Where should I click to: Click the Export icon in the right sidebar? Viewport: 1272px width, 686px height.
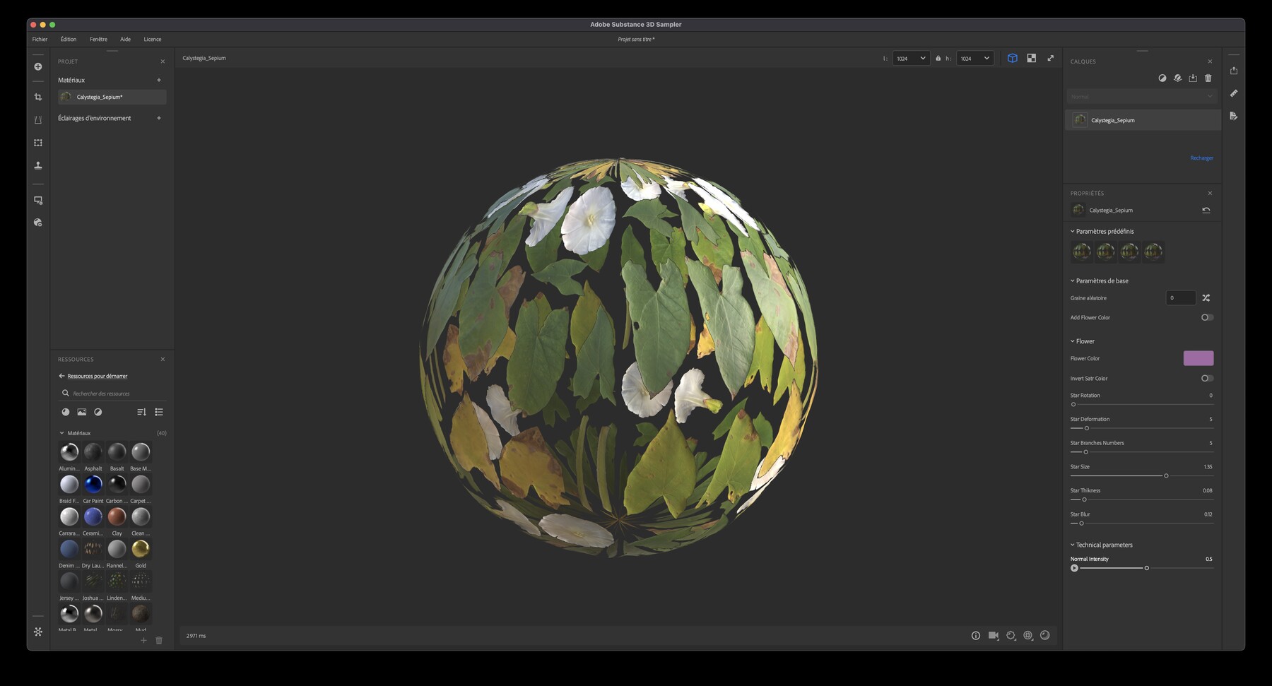pyautogui.click(x=1234, y=70)
